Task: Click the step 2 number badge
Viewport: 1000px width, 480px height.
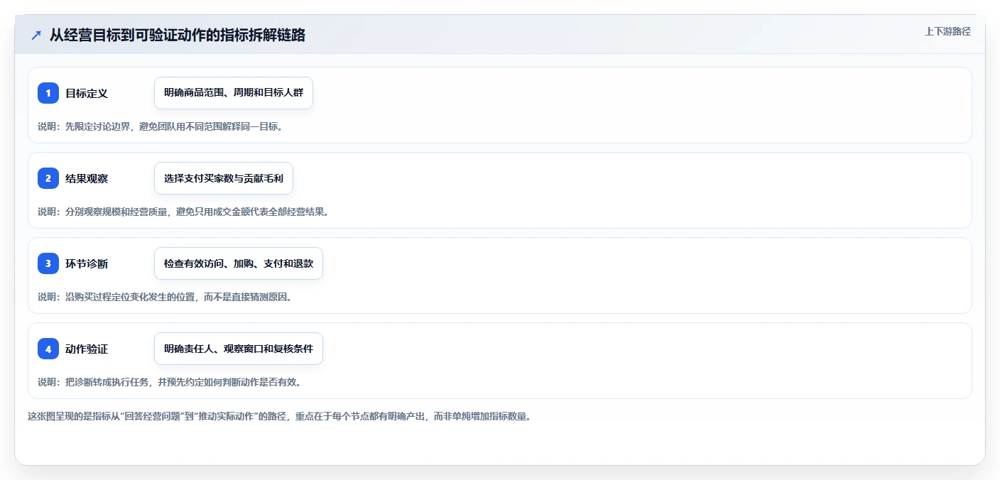Action: pyautogui.click(x=48, y=178)
